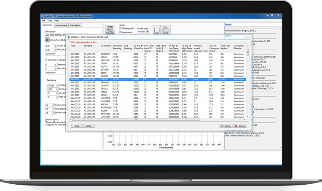Select the VENUS conductor row

tap(158, 92)
